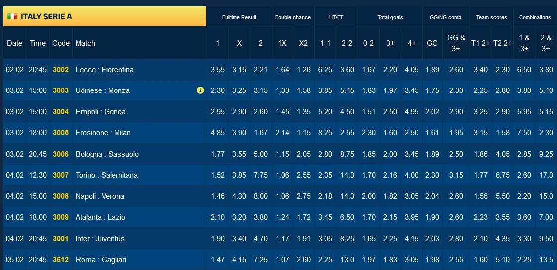Choose GG odds 2.30 for Torino : Salernitana

coord(432,175)
